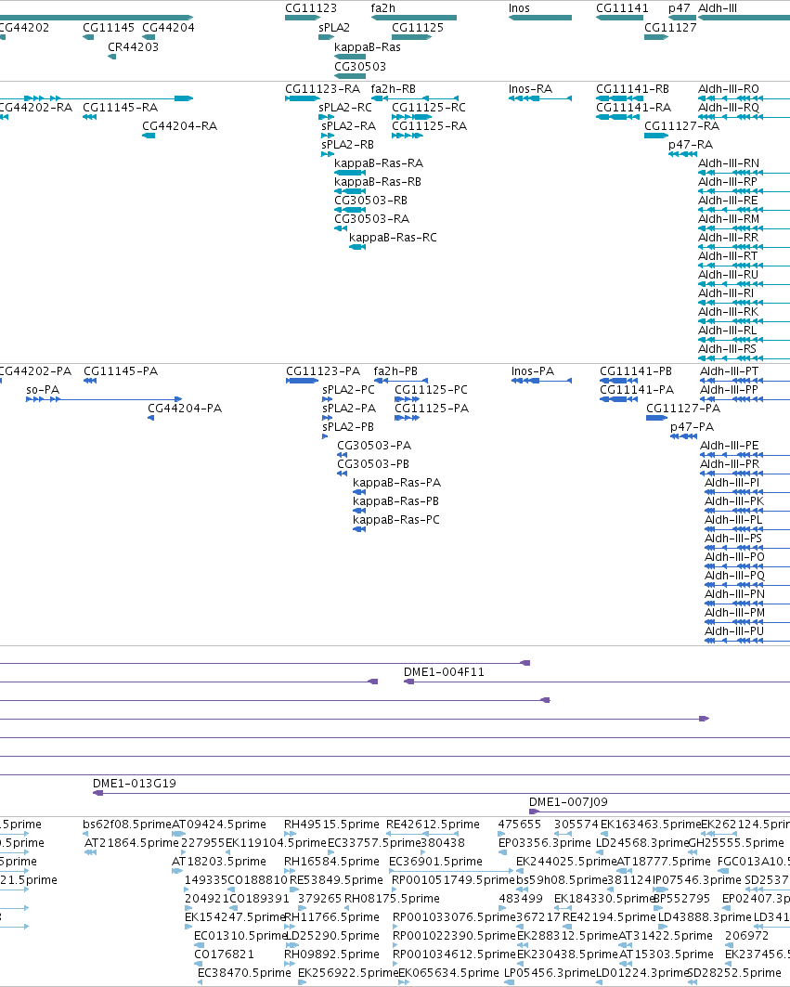Open transcript kappaB-Ras-RB

(378, 182)
